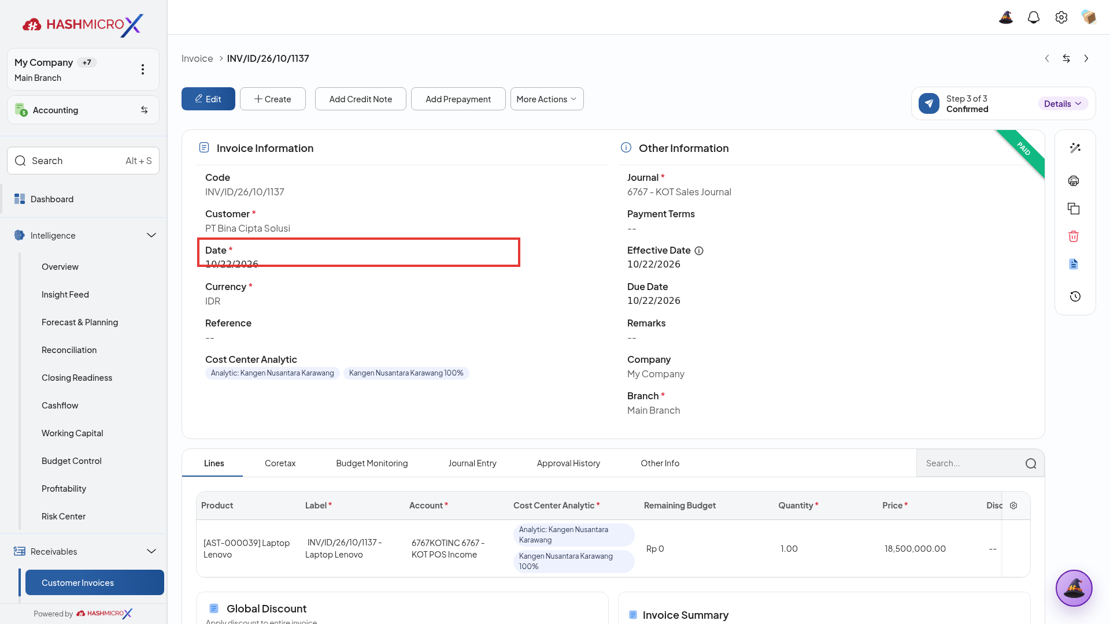Collapse the Receivables menu section

151,551
